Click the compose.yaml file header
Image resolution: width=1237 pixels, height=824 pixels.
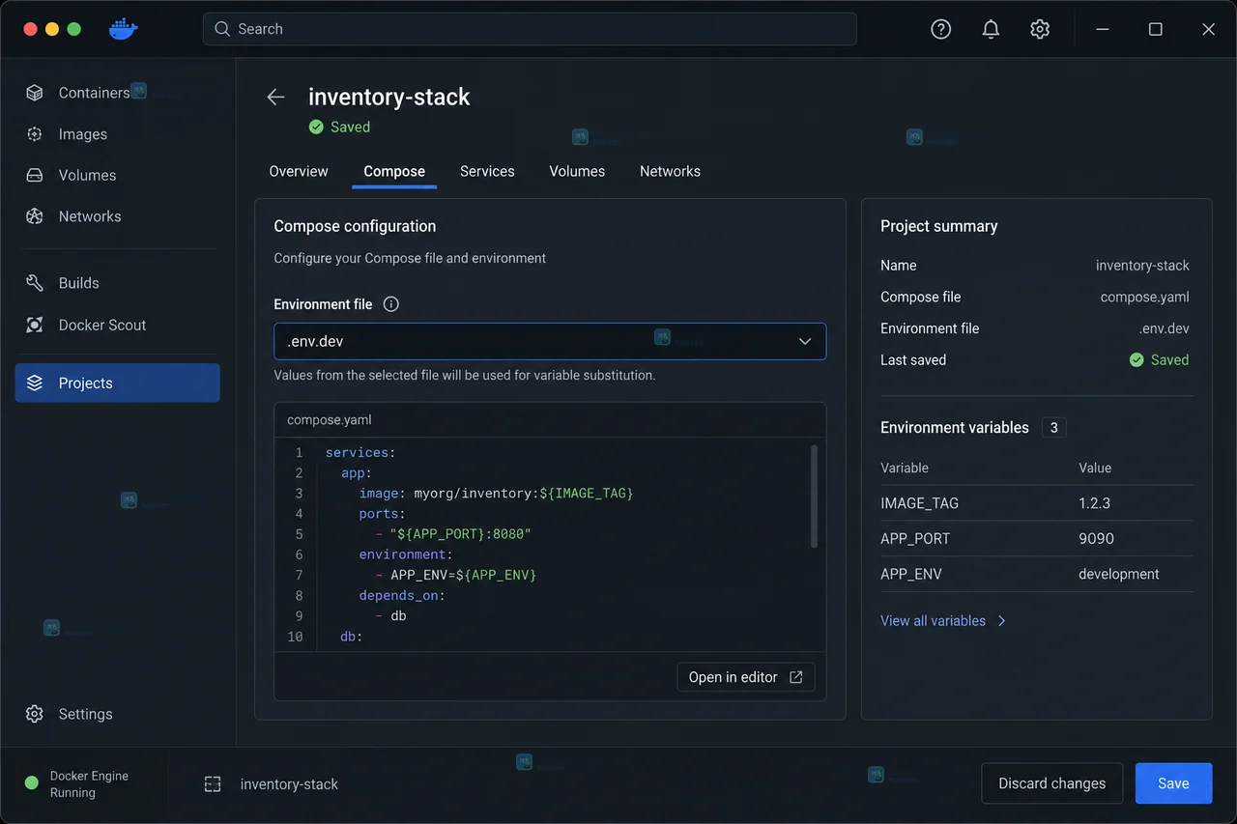[x=550, y=420]
